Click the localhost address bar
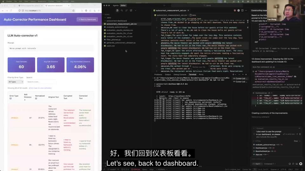This screenshot has height=171, width=305. pos(47,11)
